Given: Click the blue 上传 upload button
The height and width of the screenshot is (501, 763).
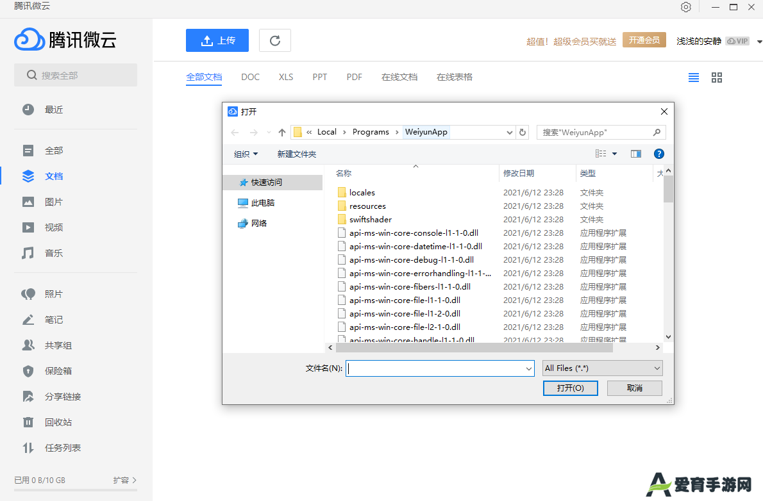Looking at the screenshot, I should coord(217,40).
